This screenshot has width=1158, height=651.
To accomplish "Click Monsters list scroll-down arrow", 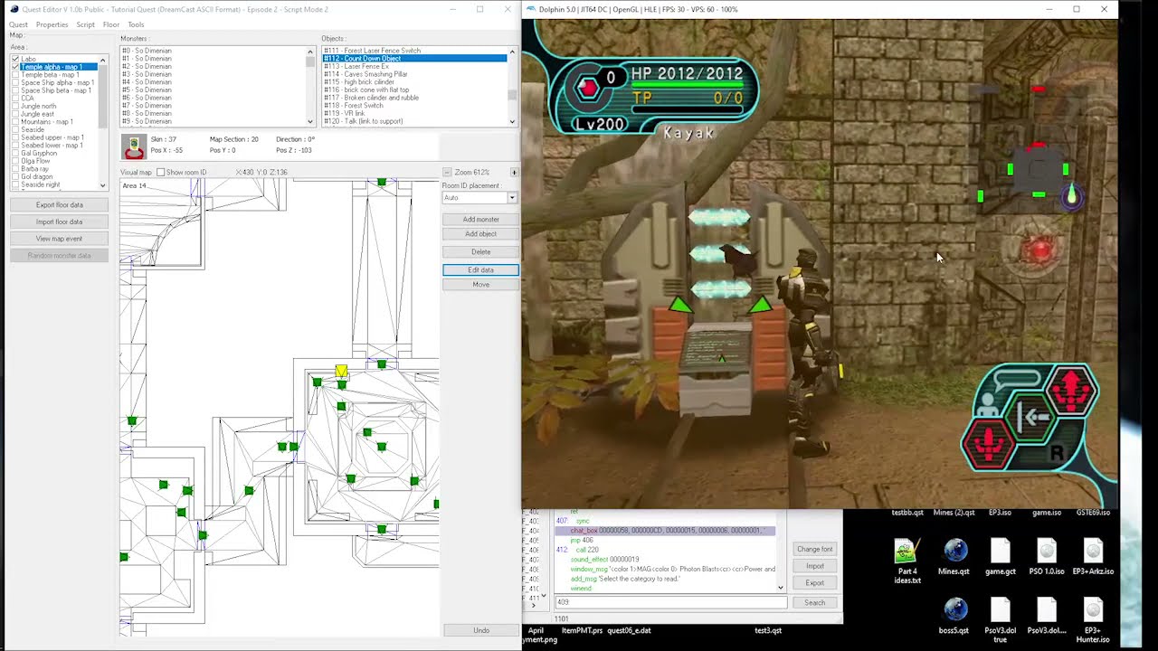I will point(310,121).
